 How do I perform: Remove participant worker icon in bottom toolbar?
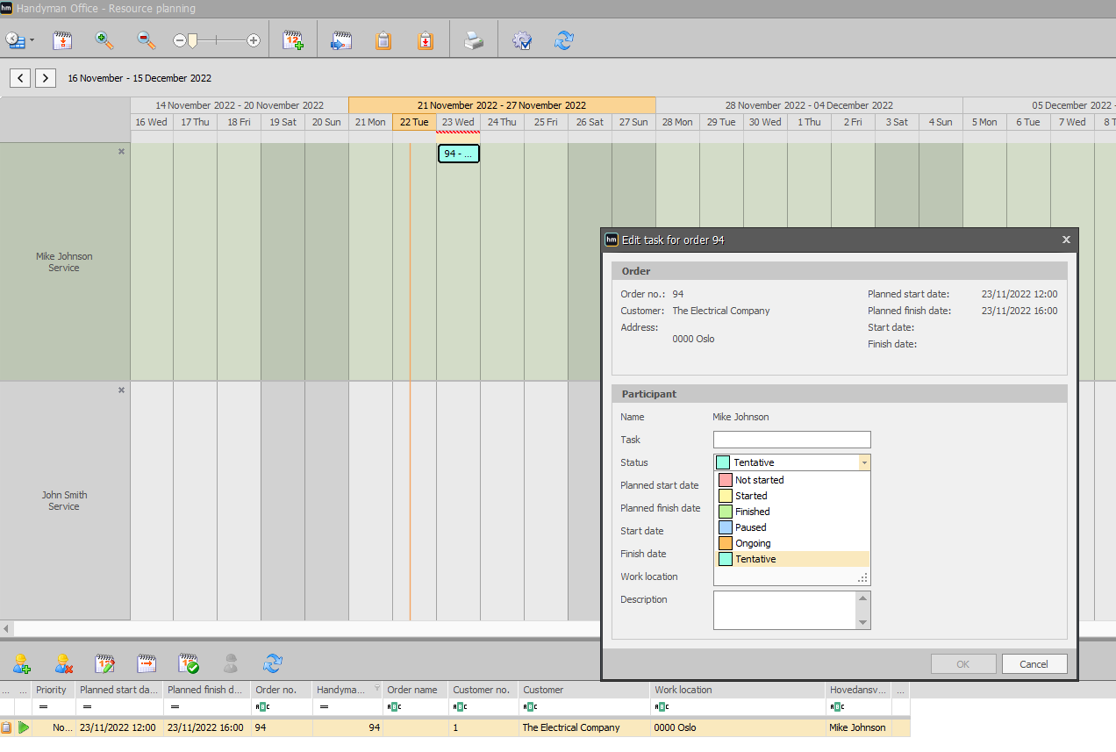(63, 662)
